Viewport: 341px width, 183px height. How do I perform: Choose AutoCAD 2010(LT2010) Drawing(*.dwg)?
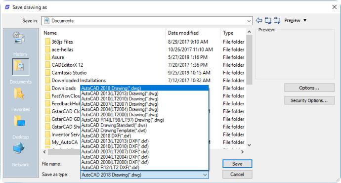(x=144, y=99)
